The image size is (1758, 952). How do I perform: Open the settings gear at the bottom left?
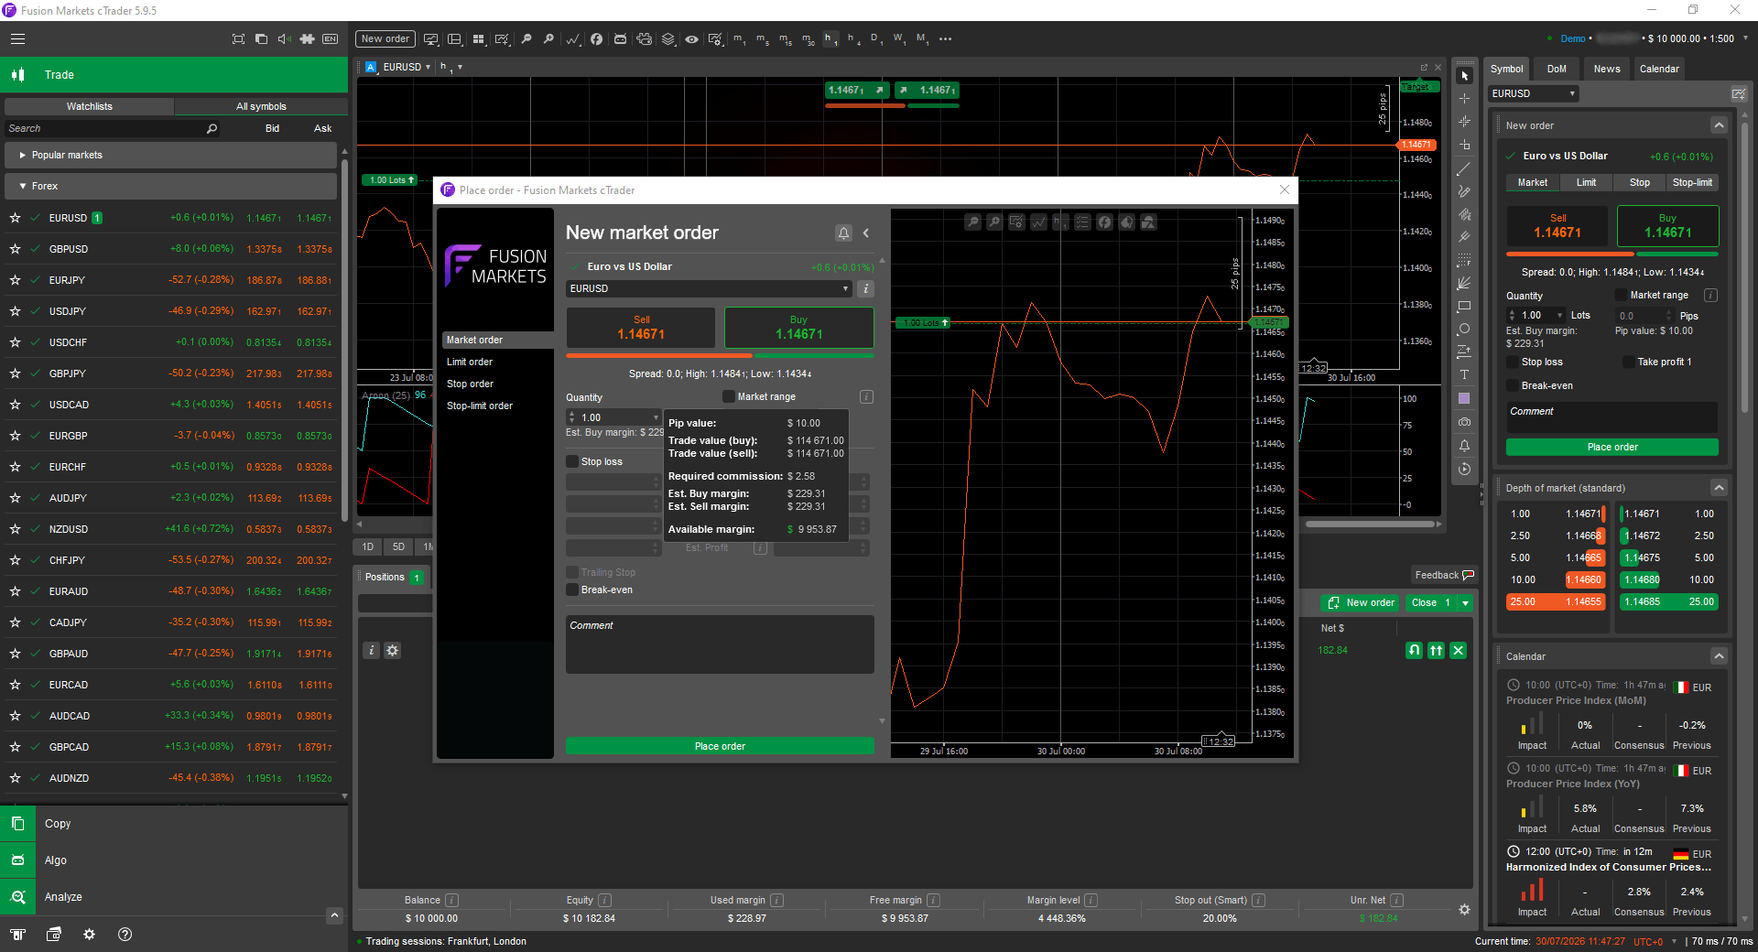pos(89,934)
